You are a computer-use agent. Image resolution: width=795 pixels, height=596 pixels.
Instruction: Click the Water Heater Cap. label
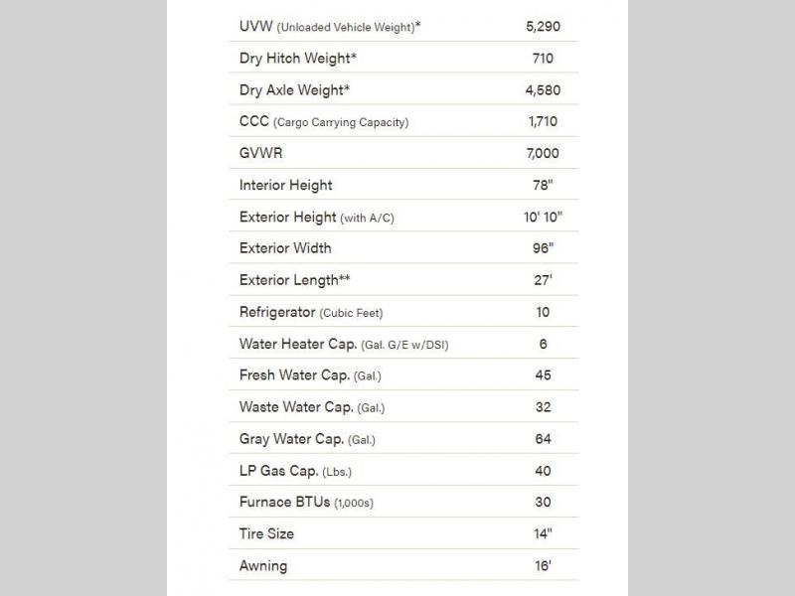pos(350,344)
